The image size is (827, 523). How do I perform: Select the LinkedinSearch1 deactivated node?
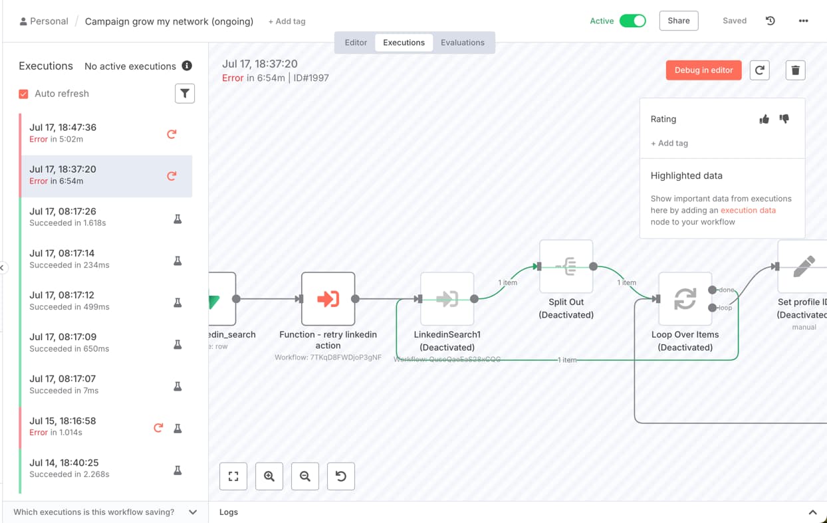point(447,299)
